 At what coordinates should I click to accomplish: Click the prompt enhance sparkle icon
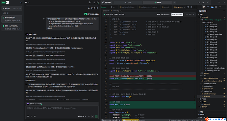click(x=89, y=116)
